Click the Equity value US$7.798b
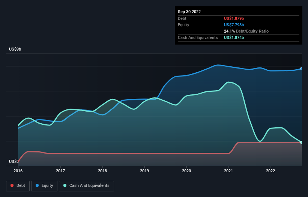The height and width of the screenshot is (197, 308). click(234, 25)
